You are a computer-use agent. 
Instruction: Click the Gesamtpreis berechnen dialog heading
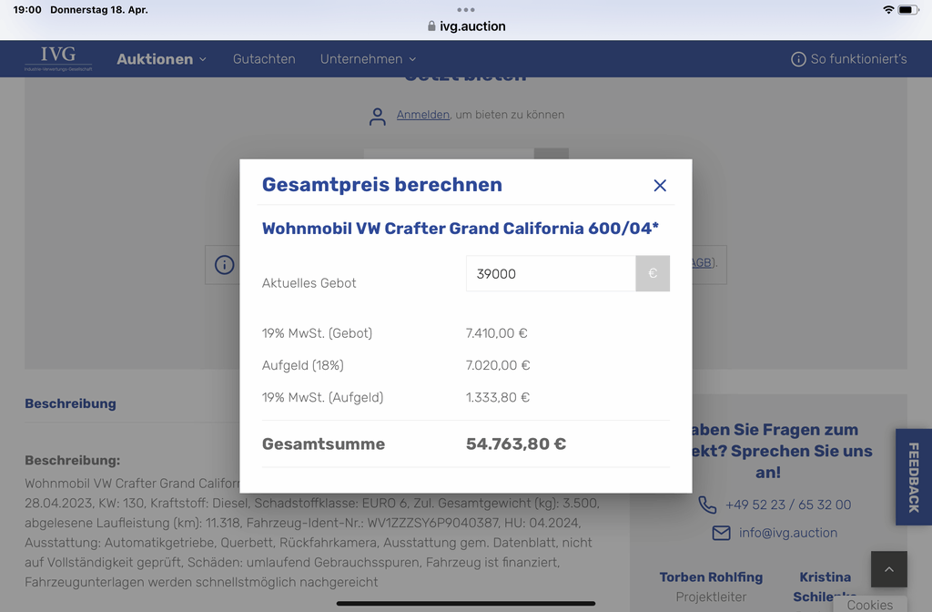click(x=382, y=184)
